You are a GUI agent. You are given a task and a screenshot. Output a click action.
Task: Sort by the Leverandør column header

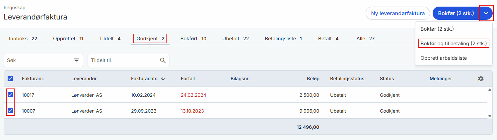point(84,79)
